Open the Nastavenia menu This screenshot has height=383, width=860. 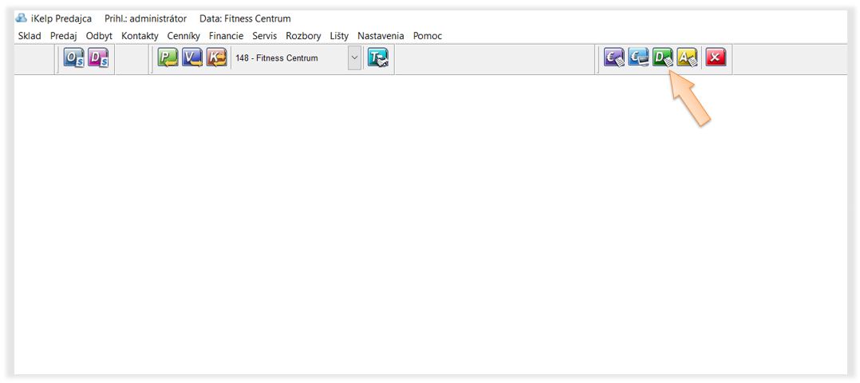pos(381,36)
